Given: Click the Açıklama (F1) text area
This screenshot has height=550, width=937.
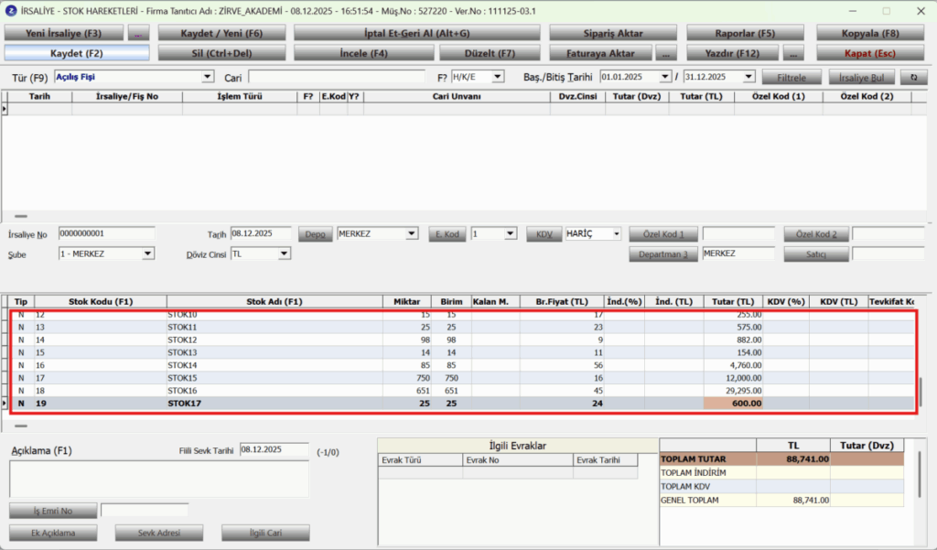Looking at the screenshot, I should point(159,479).
